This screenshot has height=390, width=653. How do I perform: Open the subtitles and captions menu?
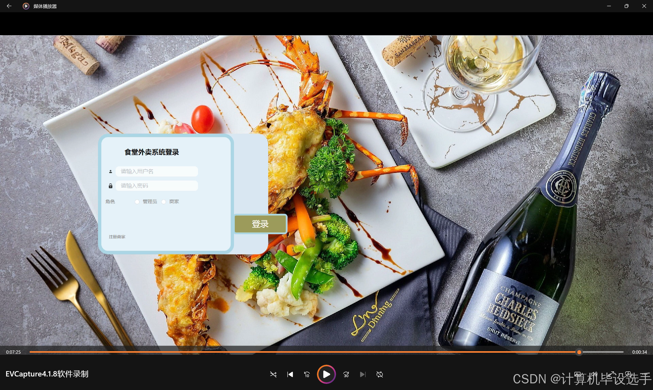tap(577, 374)
